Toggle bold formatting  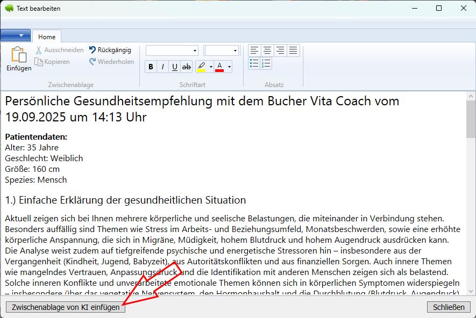click(x=151, y=67)
